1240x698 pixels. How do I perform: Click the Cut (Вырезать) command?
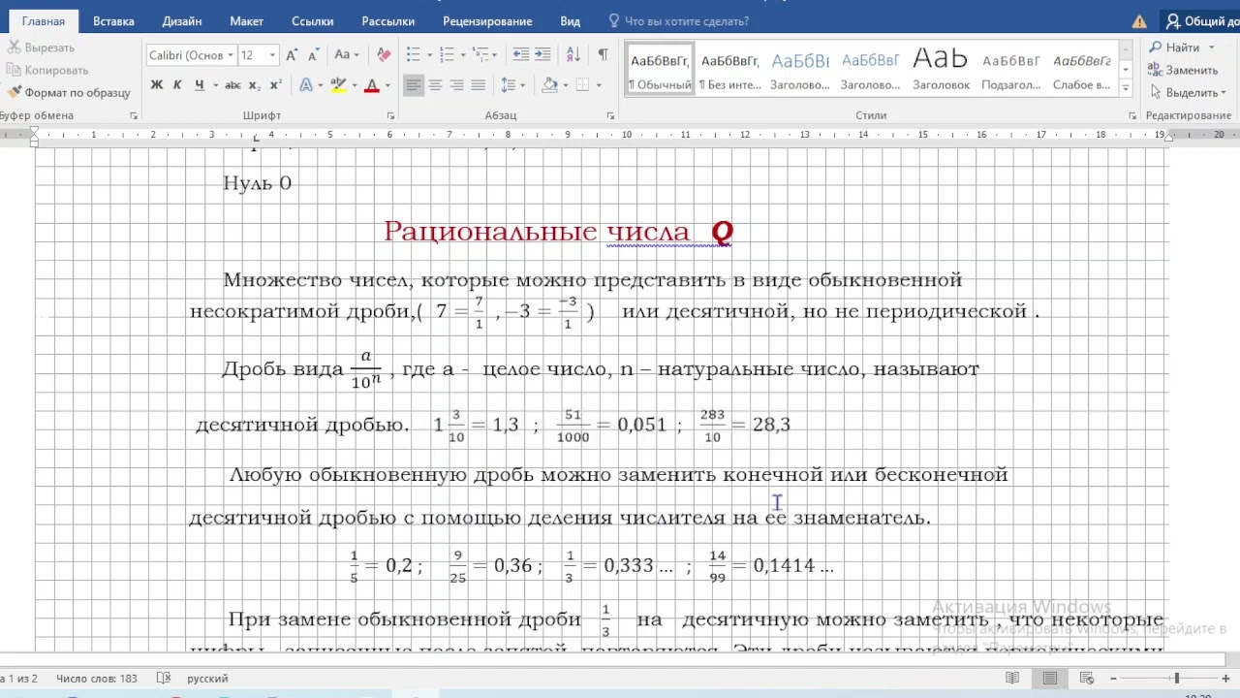41,48
